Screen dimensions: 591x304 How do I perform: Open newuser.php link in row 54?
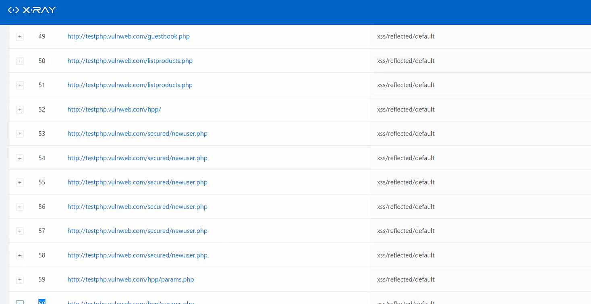(137, 158)
